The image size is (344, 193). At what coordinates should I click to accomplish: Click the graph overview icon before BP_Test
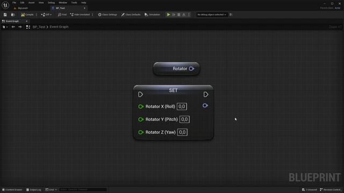click(28, 27)
